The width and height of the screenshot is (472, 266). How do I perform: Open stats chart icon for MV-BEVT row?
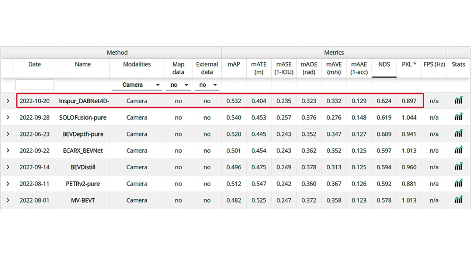coord(458,200)
